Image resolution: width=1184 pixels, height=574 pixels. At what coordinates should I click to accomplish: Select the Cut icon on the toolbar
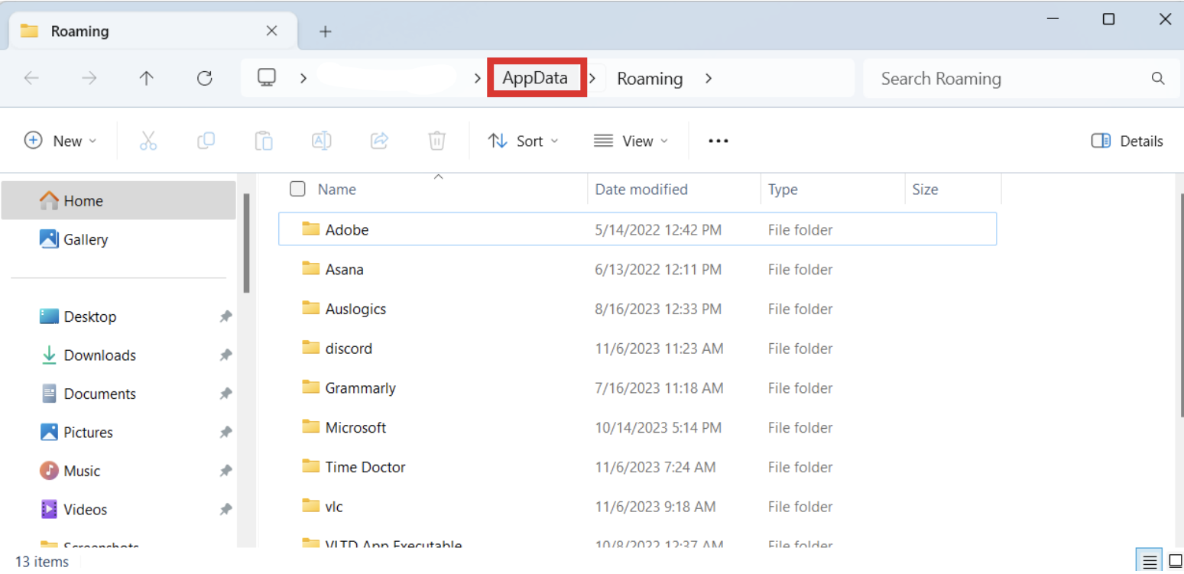(x=148, y=141)
